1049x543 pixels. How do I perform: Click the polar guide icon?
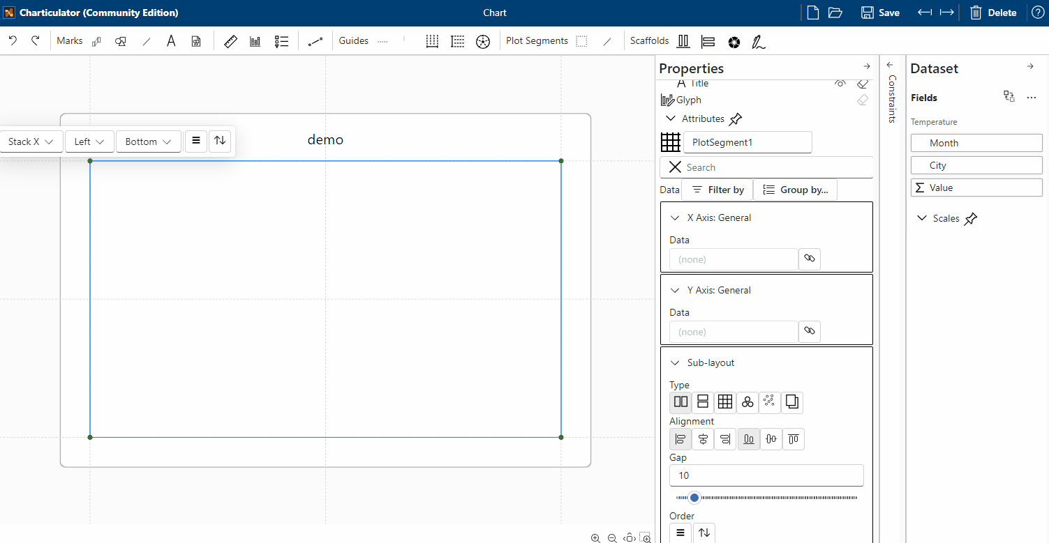[483, 42]
